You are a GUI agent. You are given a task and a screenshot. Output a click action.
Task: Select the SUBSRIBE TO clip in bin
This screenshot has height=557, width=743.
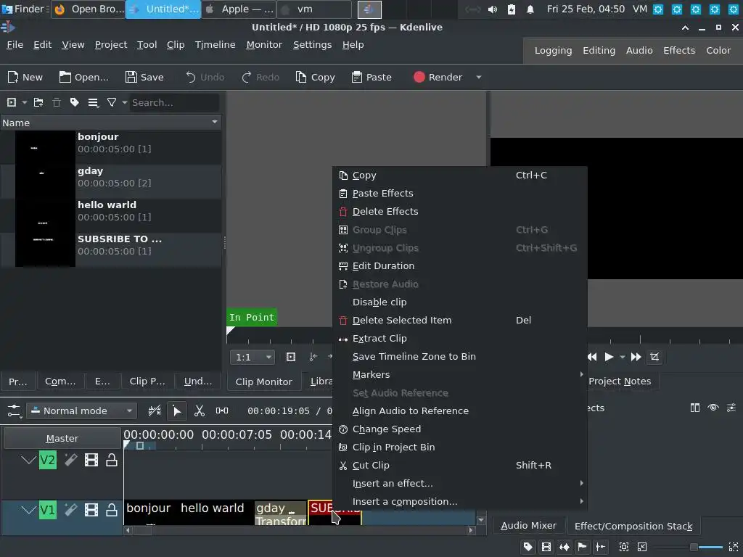(111, 249)
